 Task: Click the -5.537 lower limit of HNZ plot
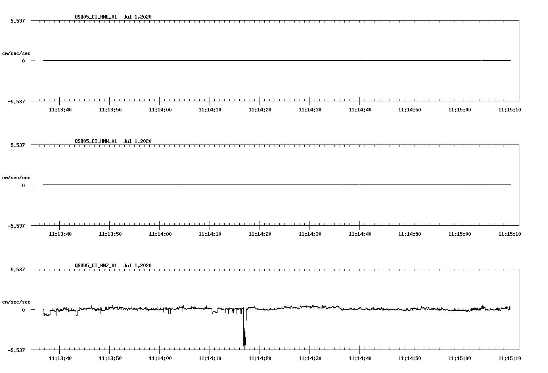point(17,350)
